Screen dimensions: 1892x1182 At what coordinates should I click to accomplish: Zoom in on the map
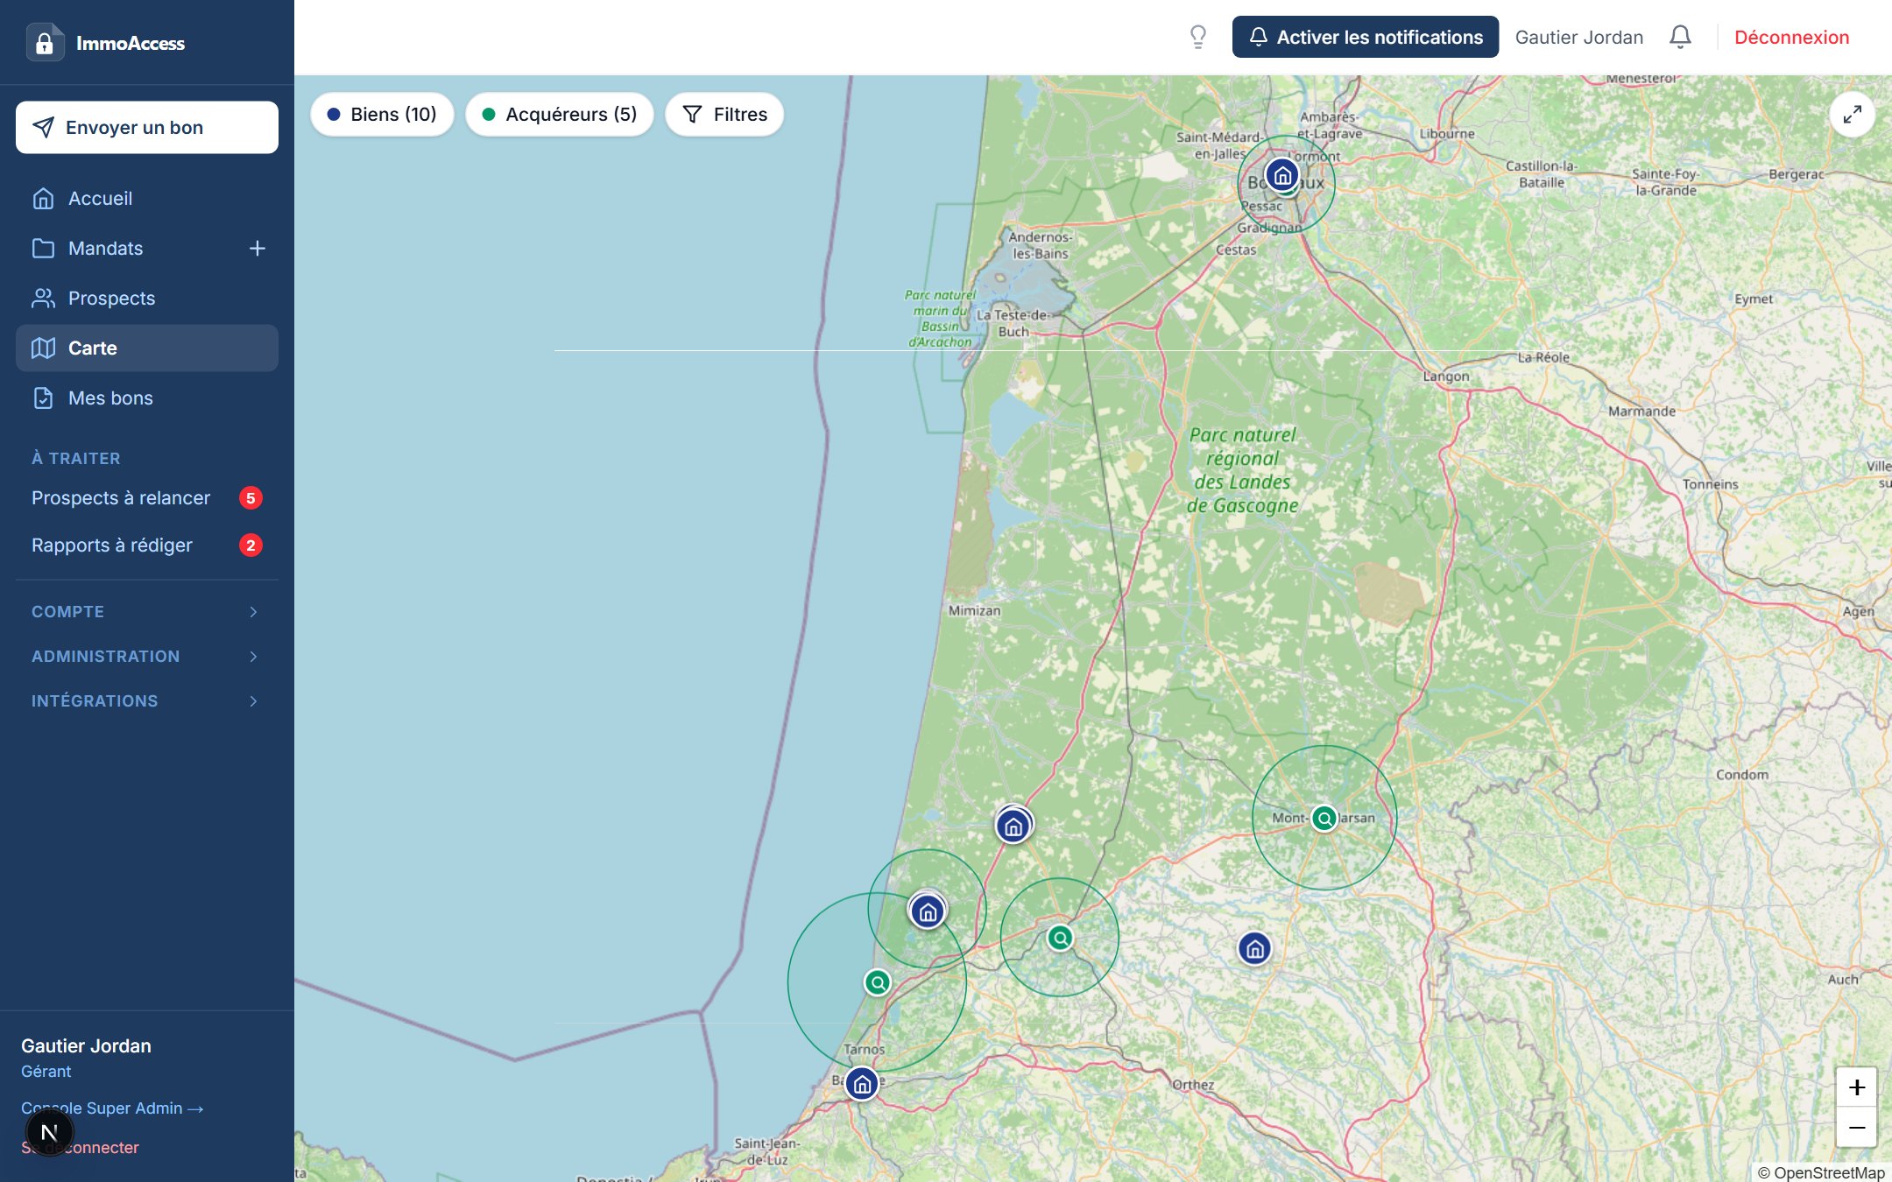point(1856,1087)
